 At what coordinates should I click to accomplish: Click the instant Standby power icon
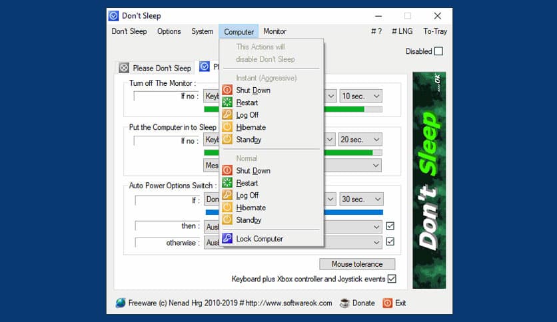227,139
